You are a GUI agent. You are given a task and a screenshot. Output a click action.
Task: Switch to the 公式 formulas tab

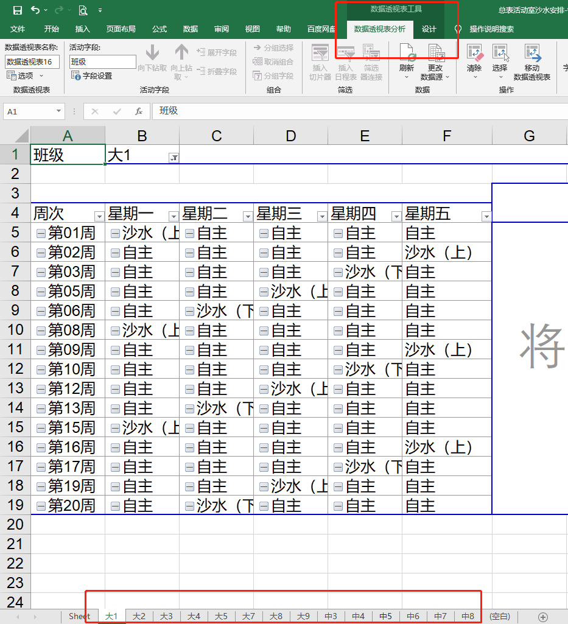point(160,29)
